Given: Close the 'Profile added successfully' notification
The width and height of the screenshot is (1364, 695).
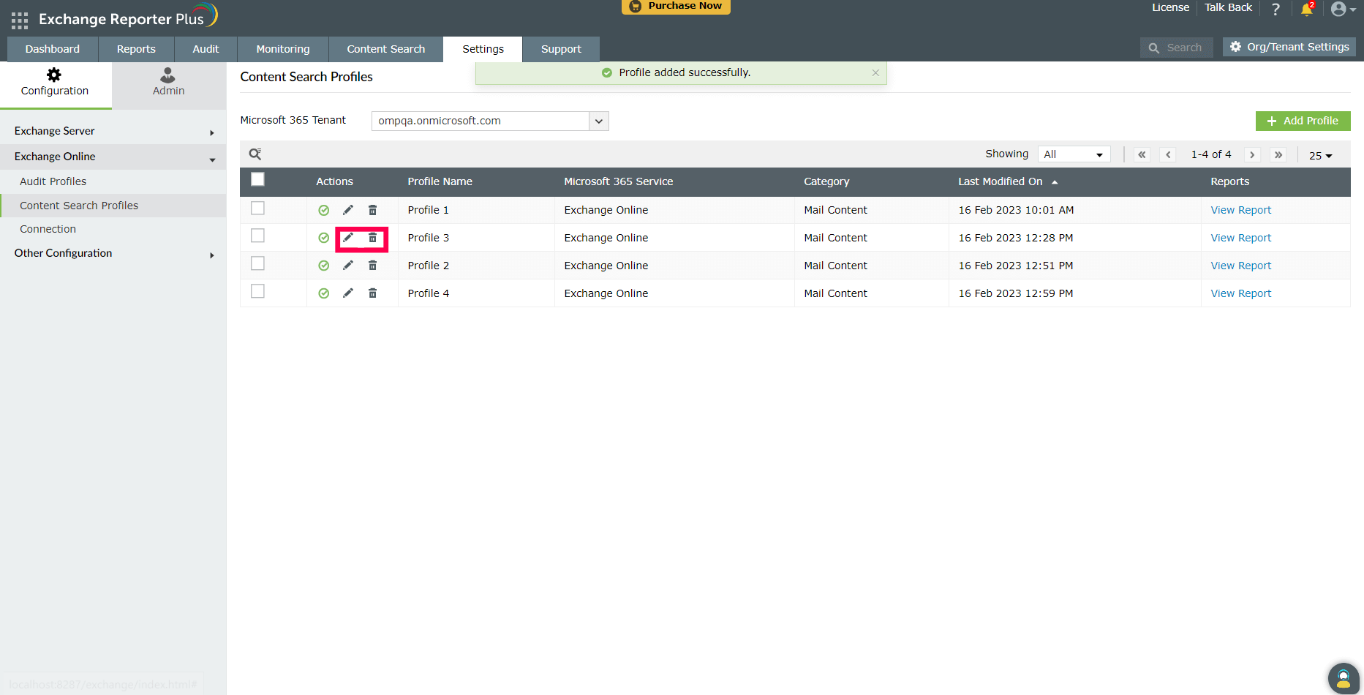Looking at the screenshot, I should pos(875,72).
